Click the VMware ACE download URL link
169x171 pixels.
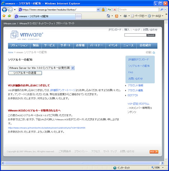tap(47, 128)
